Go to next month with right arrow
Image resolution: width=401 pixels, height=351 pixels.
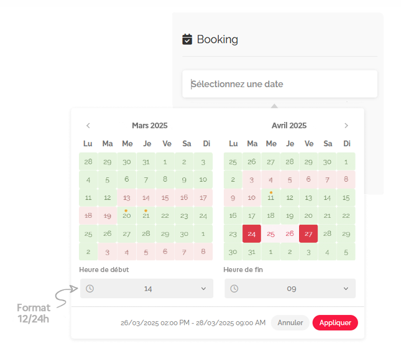tap(346, 126)
